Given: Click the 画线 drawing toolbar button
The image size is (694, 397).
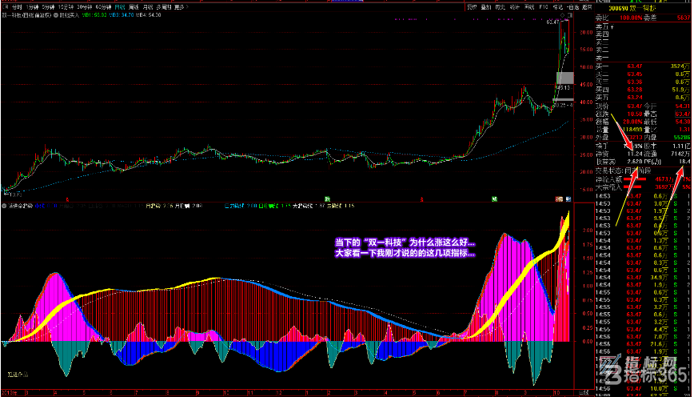Looking at the screenshot, I should click(529, 7).
